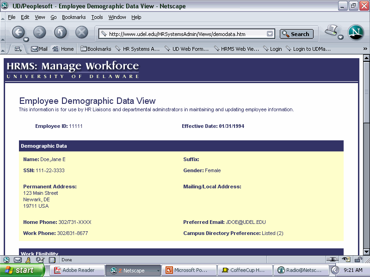The image size is (370, 277).
Task: Click the Stop loading button
Action: (x=81, y=32)
